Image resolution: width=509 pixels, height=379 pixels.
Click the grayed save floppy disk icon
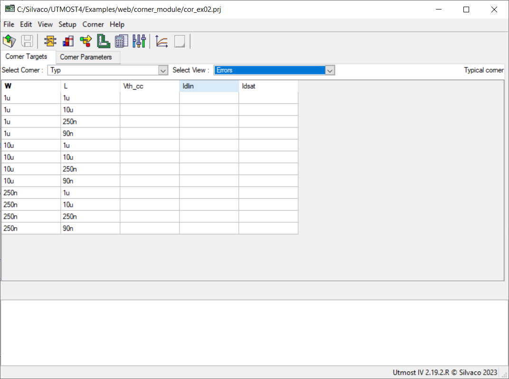point(27,41)
